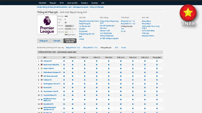Switch to the Tổng quan tab

click(44, 41)
